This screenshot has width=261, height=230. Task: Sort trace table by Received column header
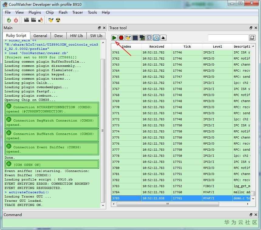click(x=156, y=46)
